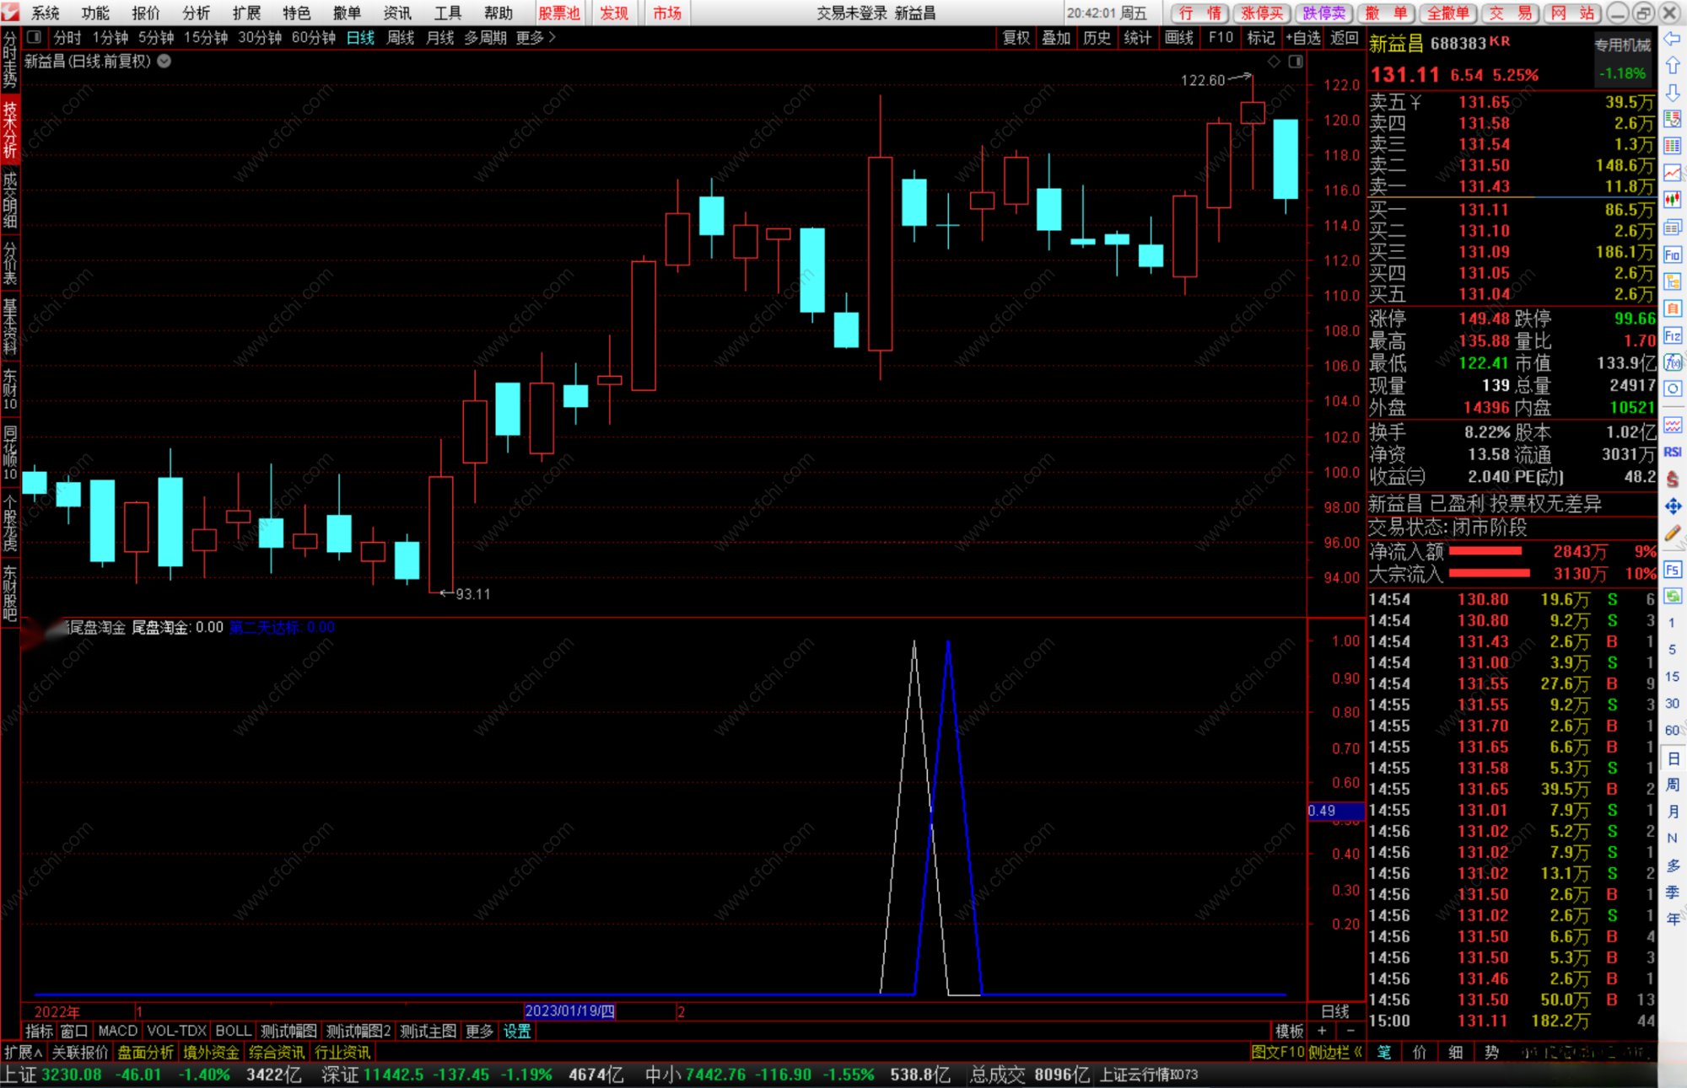Viewport: 1687px width, 1088px height.
Task: Select the pencil drawing tool icon
Action: coord(1672,533)
